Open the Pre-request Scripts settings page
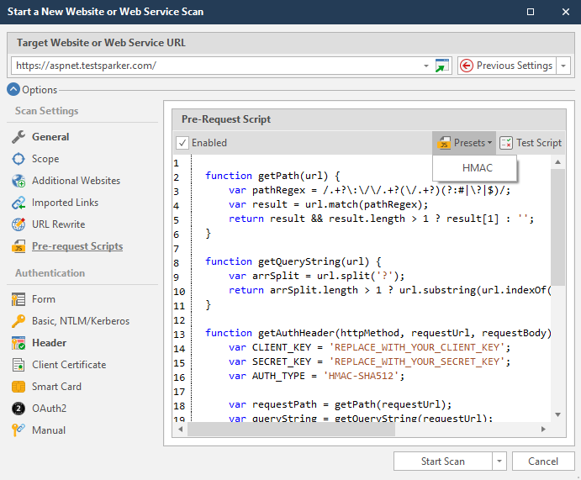 point(77,246)
